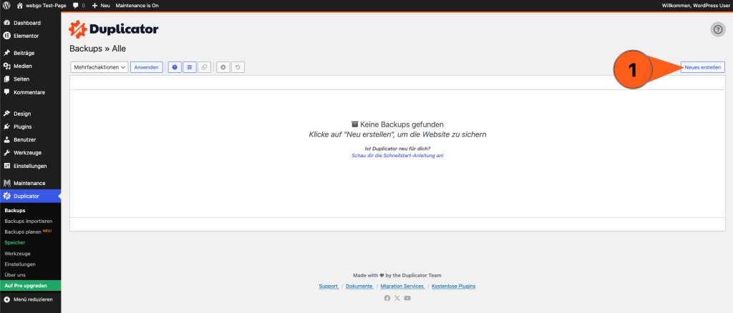
Task: Open comments bubble in admin bar
Action: point(79,6)
